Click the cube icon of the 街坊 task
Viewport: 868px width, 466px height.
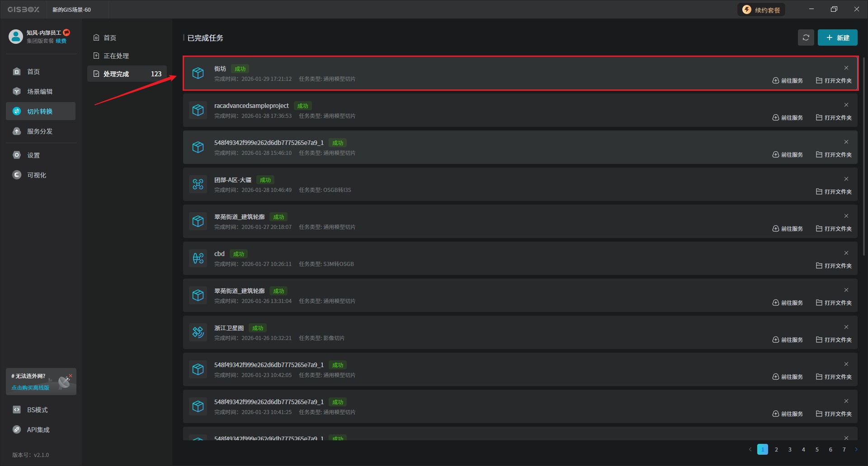click(x=198, y=73)
